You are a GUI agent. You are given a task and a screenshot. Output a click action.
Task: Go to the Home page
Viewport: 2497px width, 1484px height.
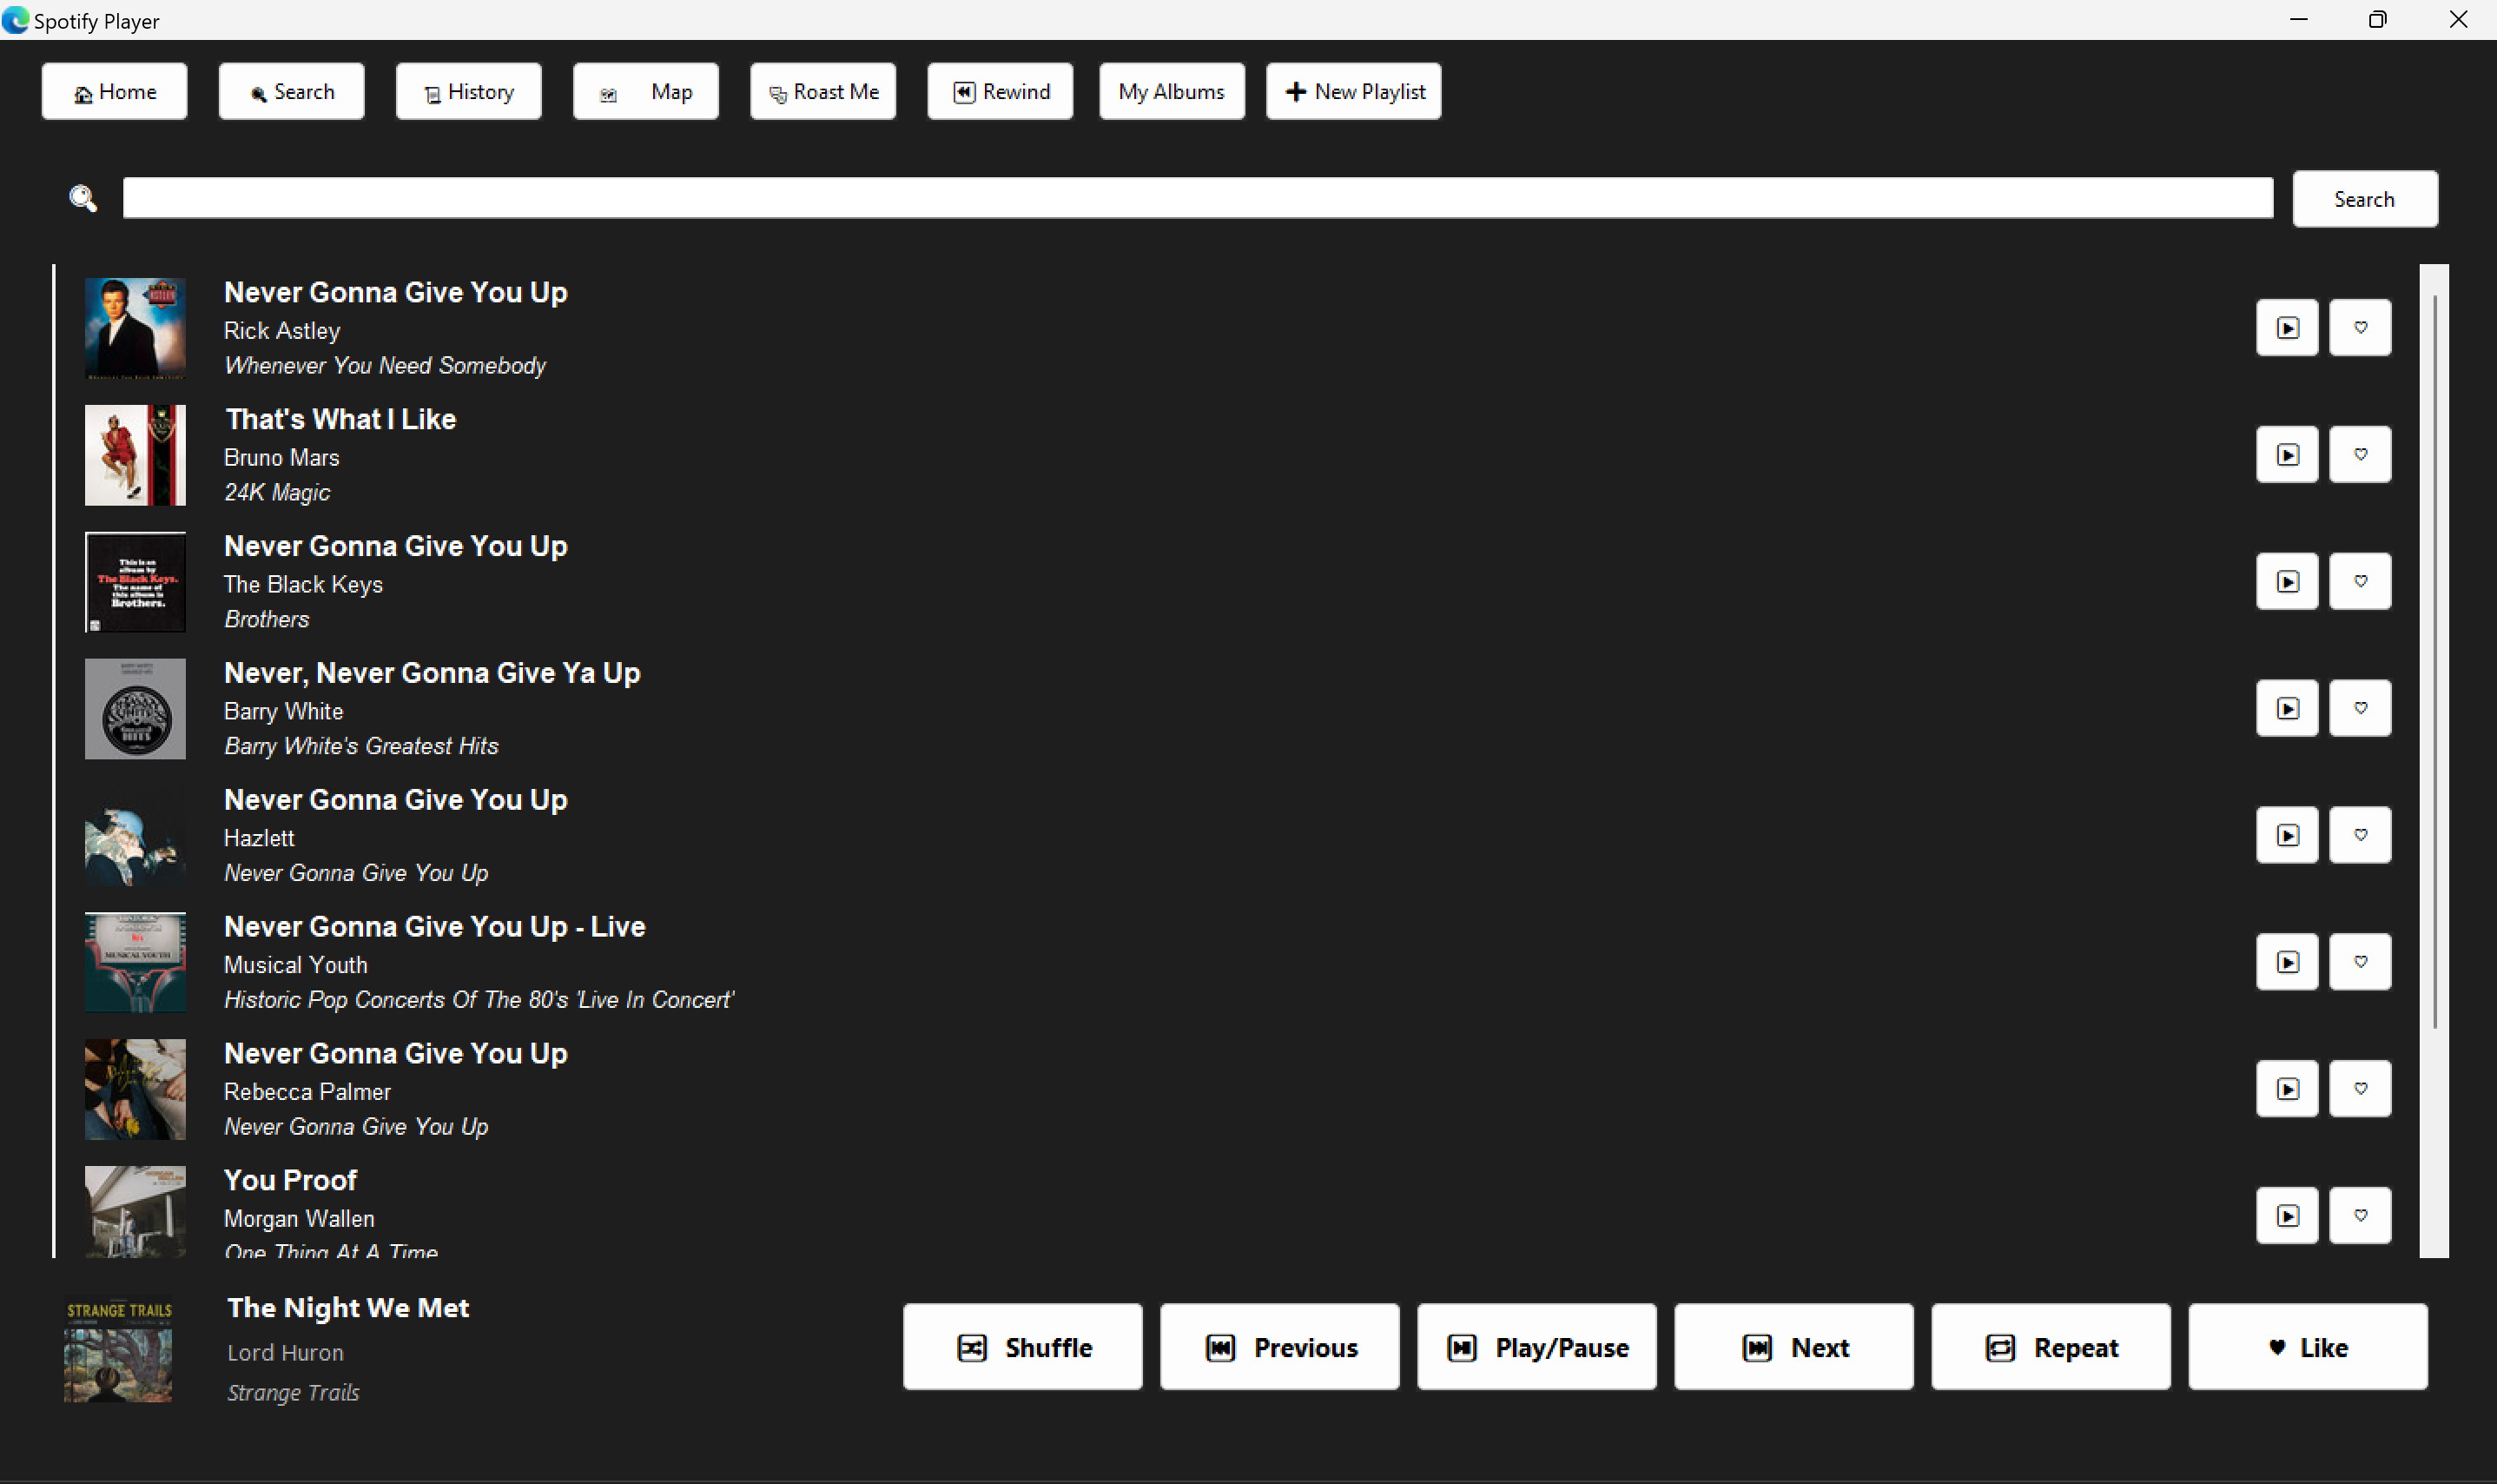click(114, 92)
